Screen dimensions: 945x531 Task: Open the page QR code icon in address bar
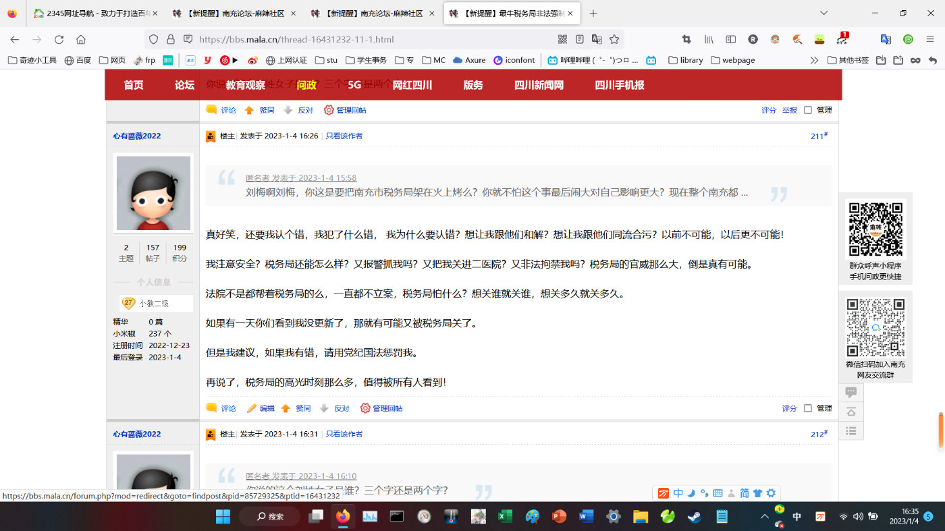coord(562,39)
